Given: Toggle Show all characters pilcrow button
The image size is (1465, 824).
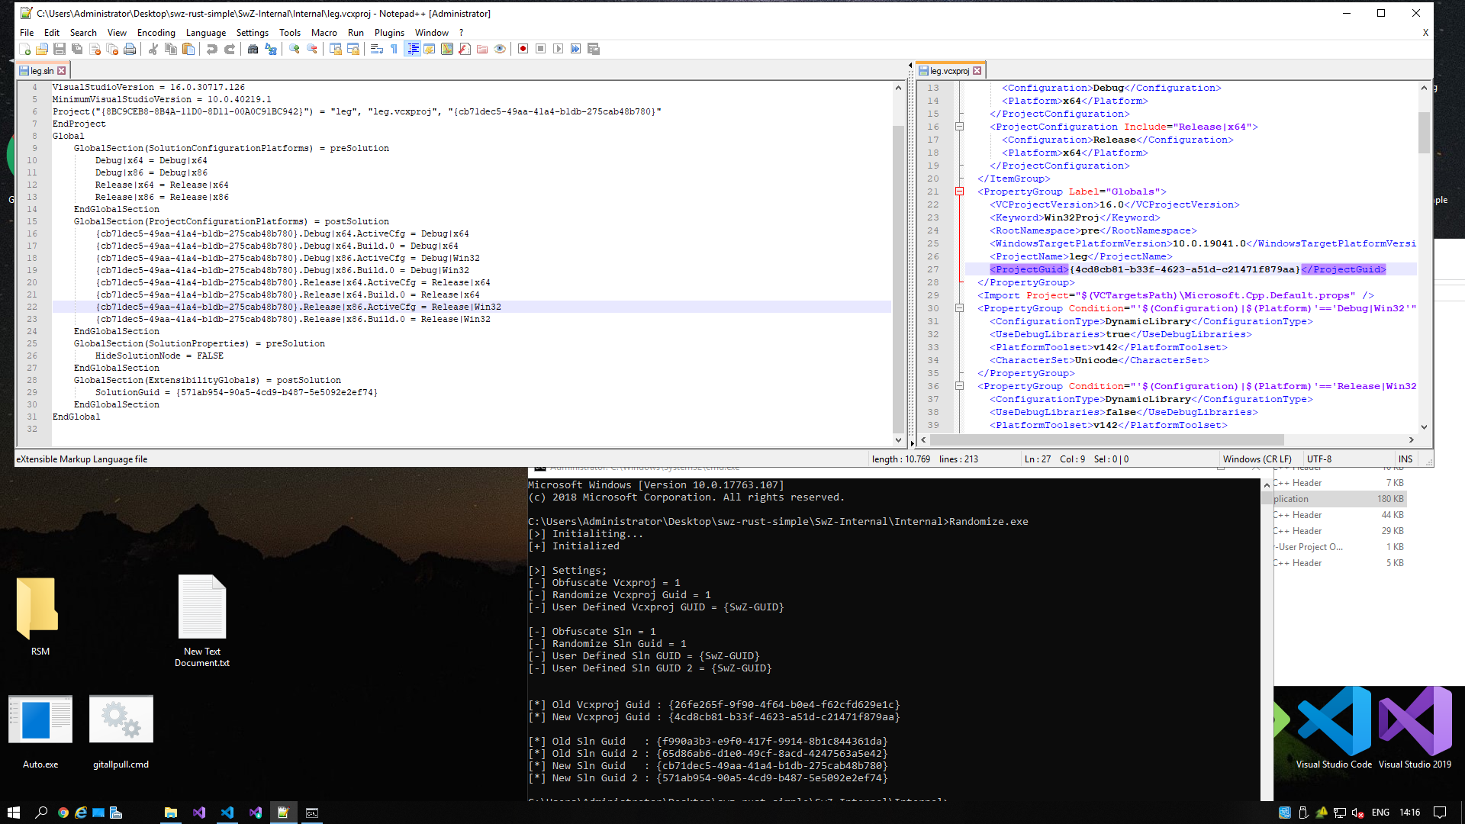Looking at the screenshot, I should (394, 49).
